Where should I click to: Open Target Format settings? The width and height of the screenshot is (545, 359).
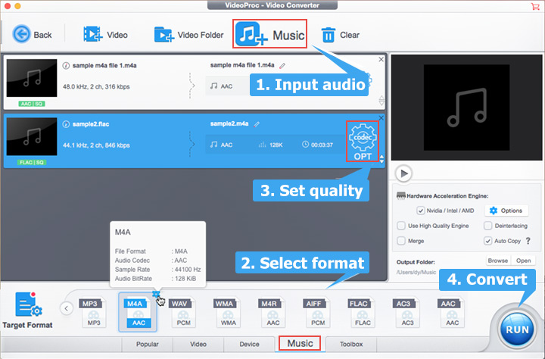pos(28,311)
